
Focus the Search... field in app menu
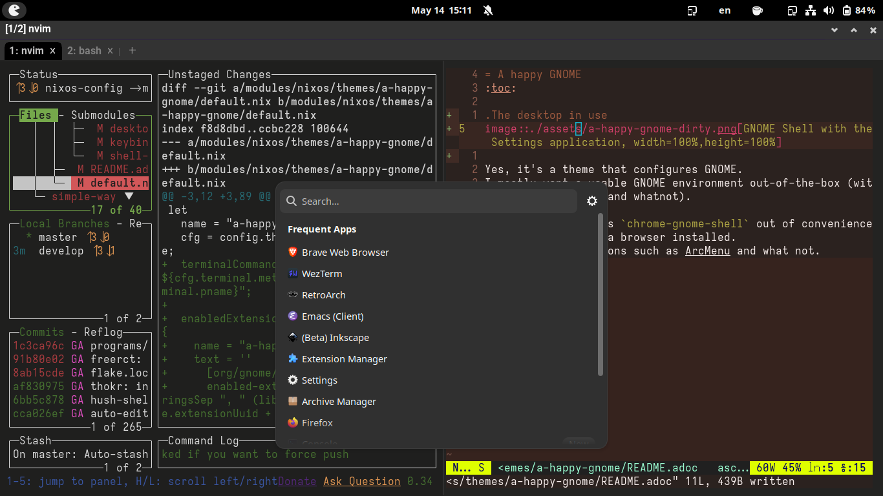tap(429, 201)
